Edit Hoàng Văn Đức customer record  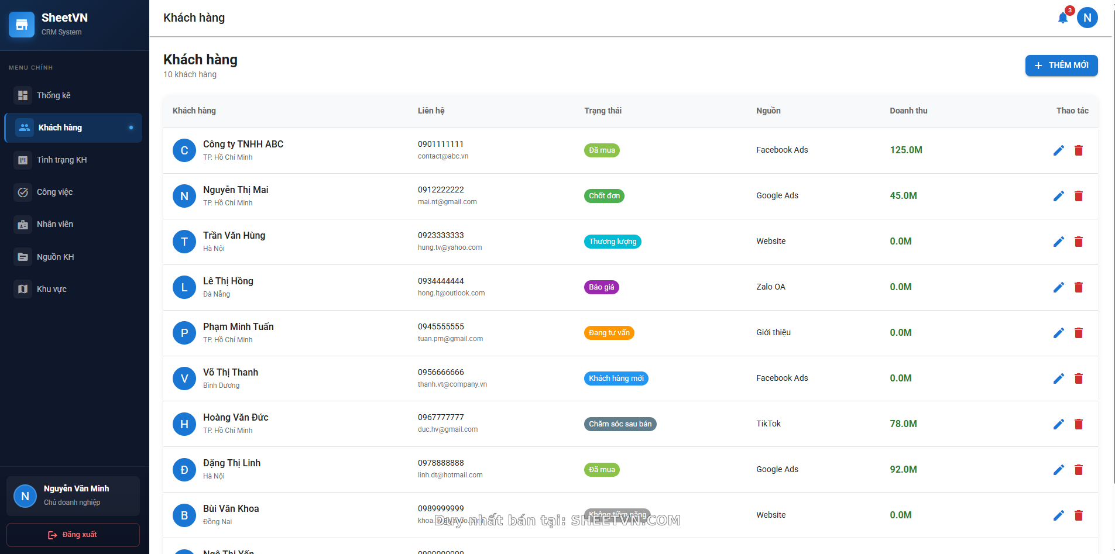[1058, 424]
